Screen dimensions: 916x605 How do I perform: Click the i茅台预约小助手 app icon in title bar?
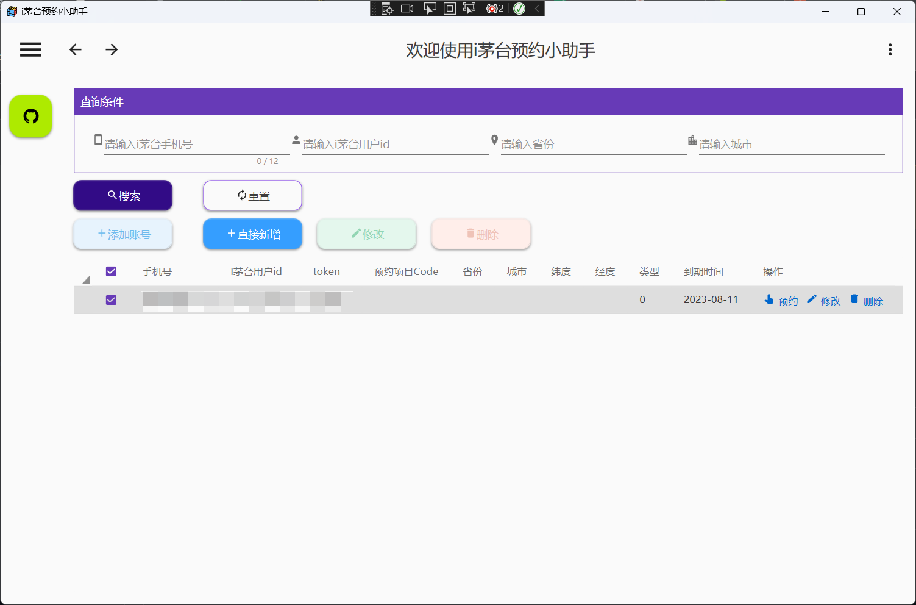tap(12, 11)
